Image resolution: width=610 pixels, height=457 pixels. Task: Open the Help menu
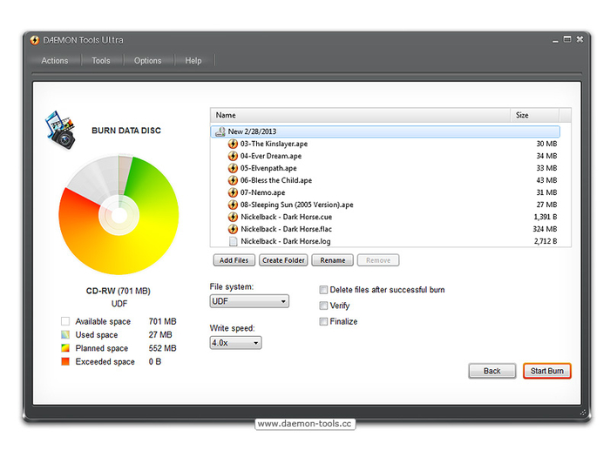193,61
